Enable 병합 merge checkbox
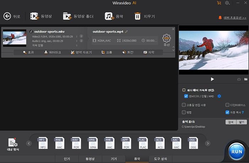The height and width of the screenshot is (163, 249). tap(184, 112)
